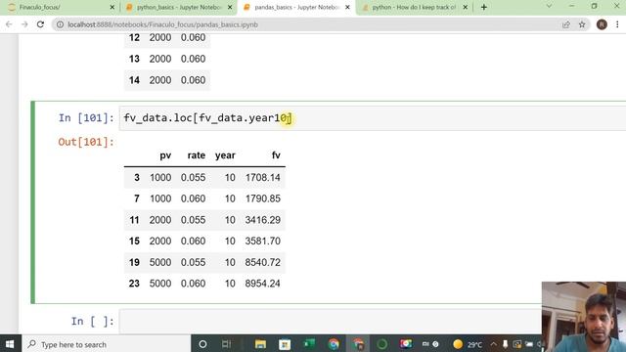Open the Chrome profile avatar

click(602, 24)
